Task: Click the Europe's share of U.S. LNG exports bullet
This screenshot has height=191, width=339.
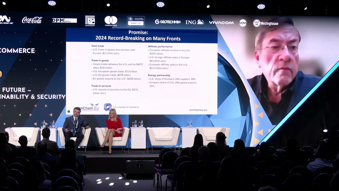Action: 172,84
